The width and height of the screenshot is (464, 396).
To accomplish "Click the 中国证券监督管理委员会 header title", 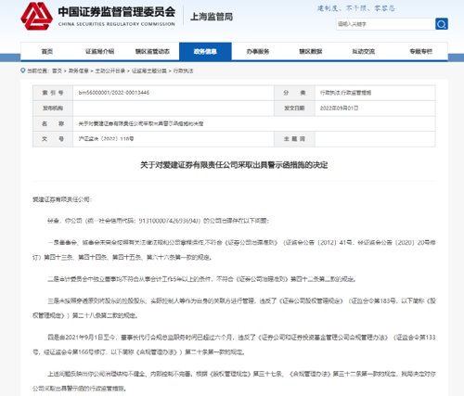I will 117,12.
